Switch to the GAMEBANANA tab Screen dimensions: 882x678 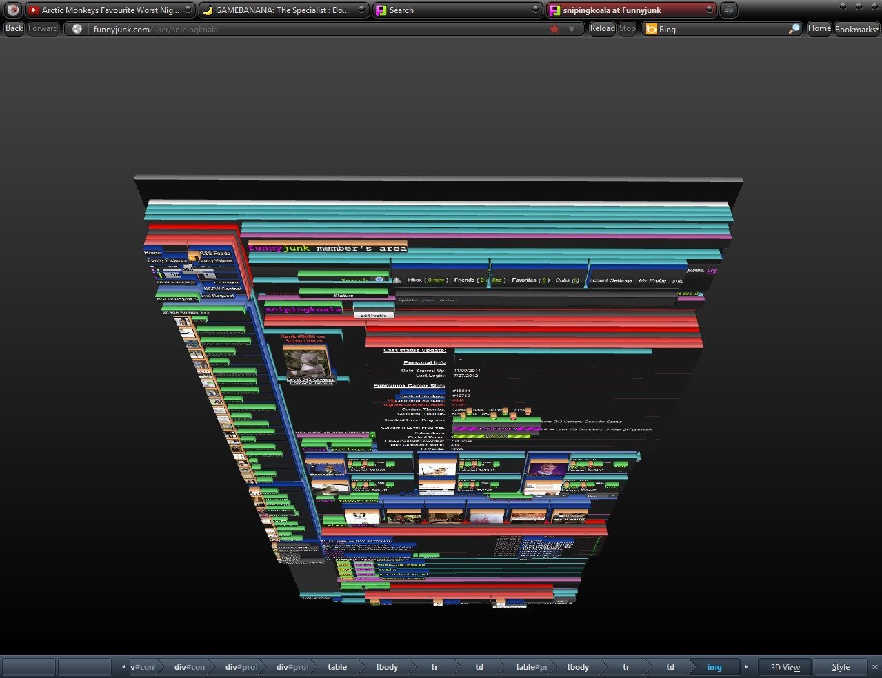(x=284, y=10)
